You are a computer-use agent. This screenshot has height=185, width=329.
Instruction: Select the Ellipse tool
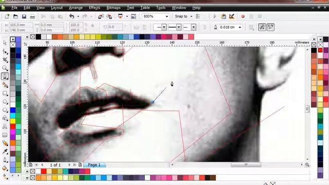5,102
